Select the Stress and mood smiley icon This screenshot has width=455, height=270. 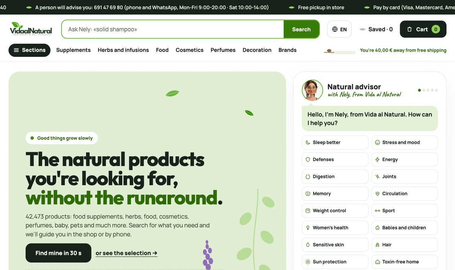pos(377,143)
